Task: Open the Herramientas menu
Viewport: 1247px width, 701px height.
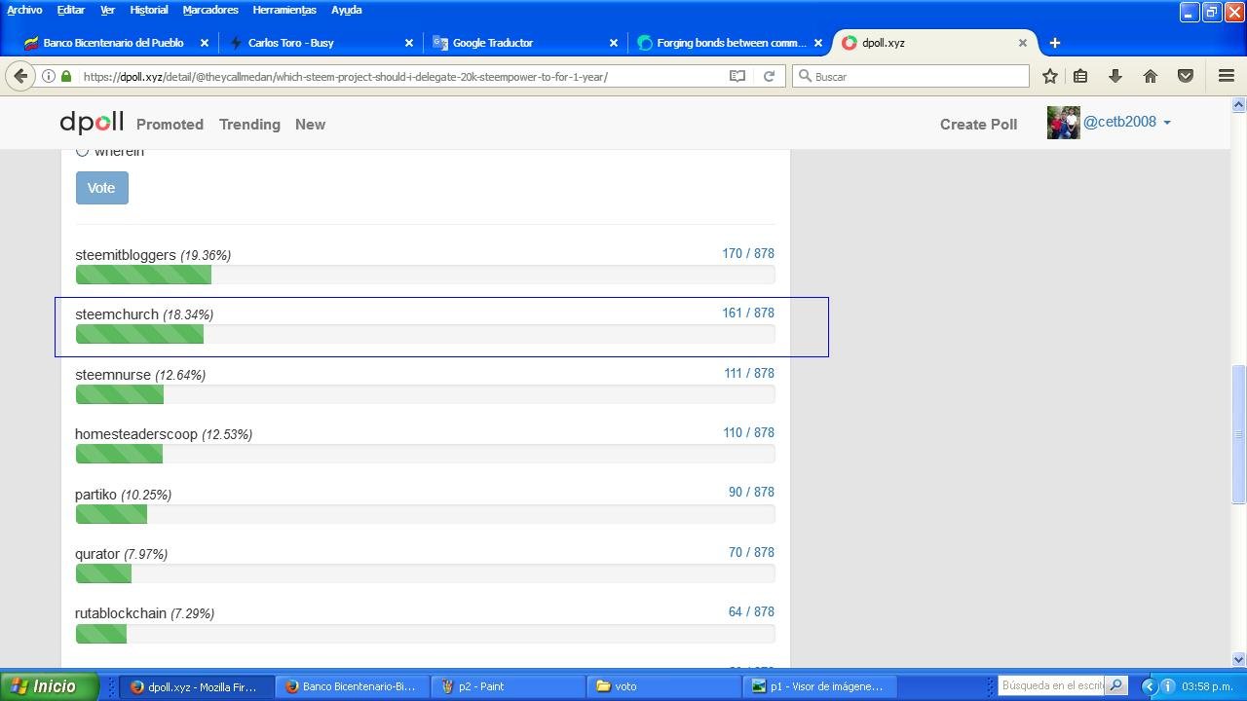Action: [x=284, y=10]
